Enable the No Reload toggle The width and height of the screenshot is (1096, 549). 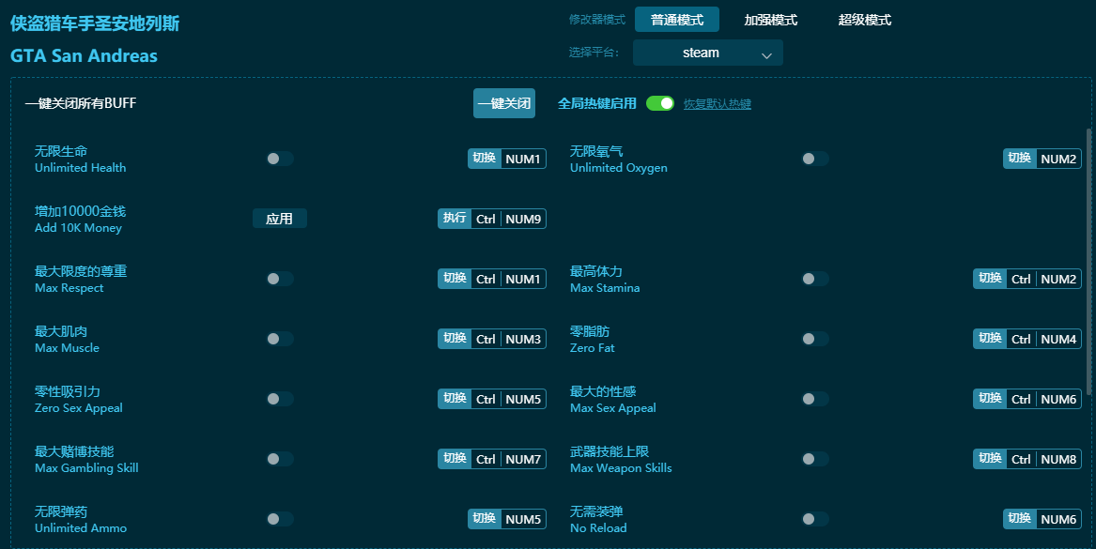click(x=814, y=519)
